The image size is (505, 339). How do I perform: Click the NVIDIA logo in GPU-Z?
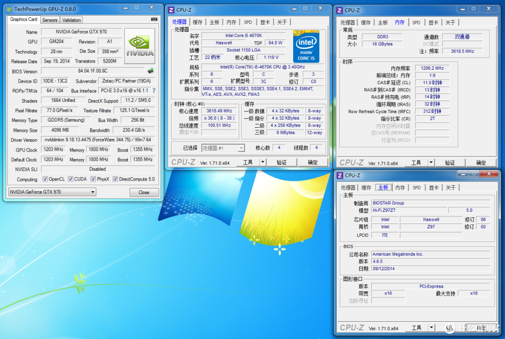point(140,46)
